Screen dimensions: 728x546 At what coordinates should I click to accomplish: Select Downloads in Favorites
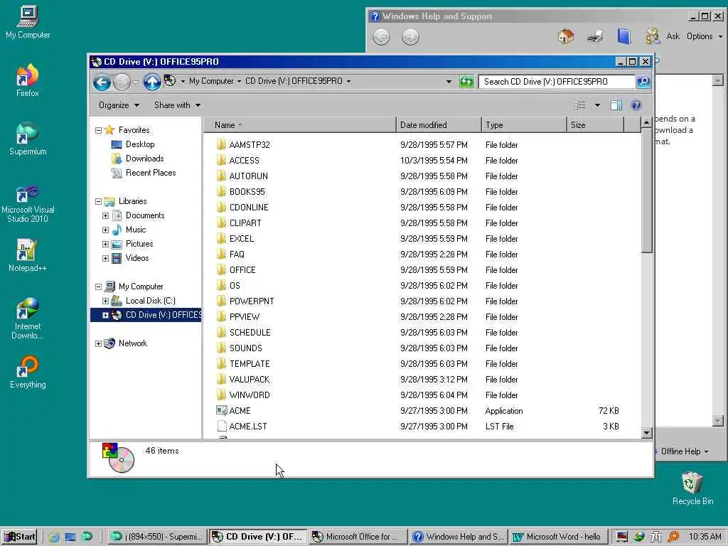point(144,159)
